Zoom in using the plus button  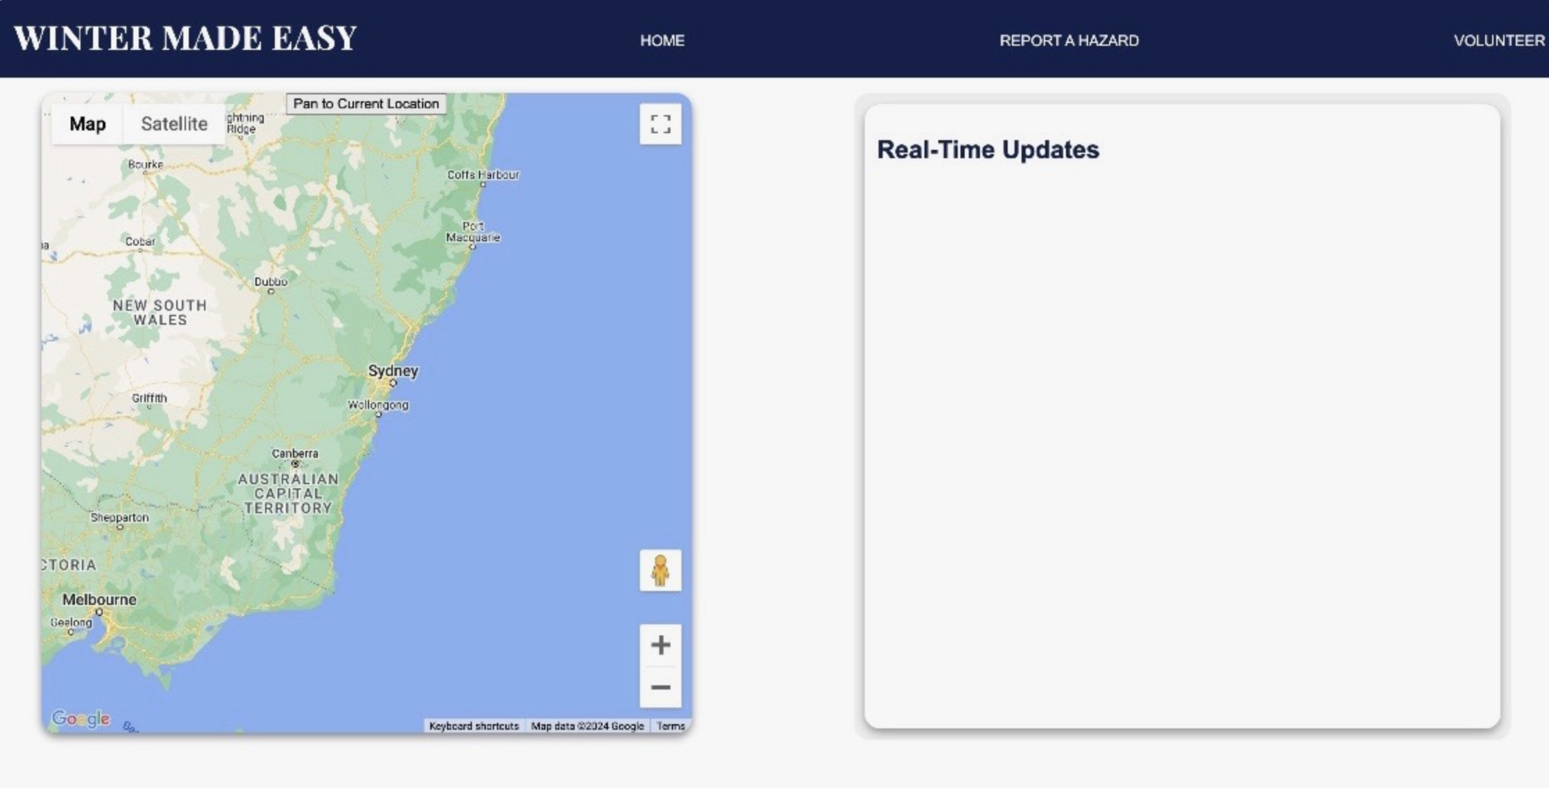(660, 645)
